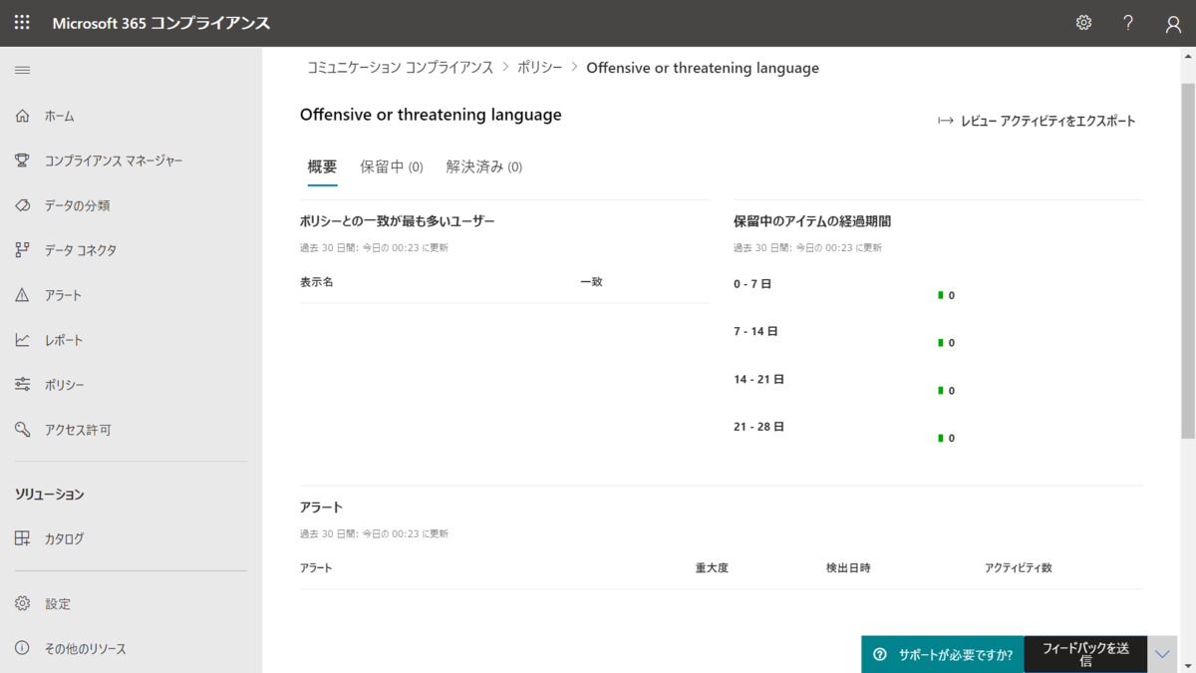
Task: Click the 検出日時 column header
Action: coord(848,568)
